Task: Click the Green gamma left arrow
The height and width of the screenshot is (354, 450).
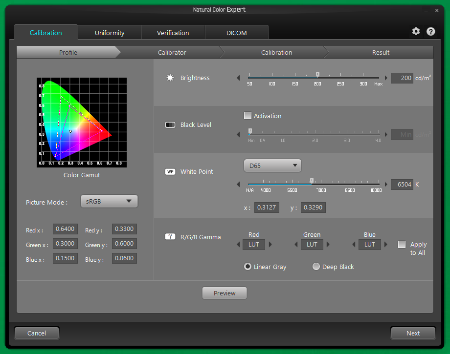Action: point(296,245)
